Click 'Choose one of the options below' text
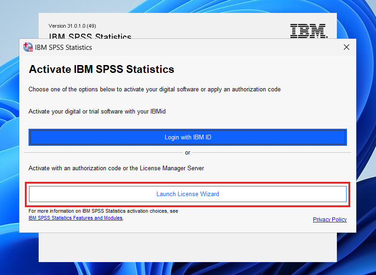The image size is (376, 275). (x=155, y=90)
